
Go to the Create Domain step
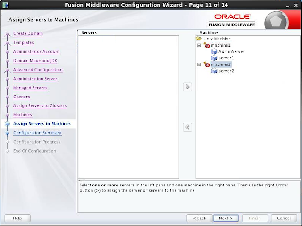pyautogui.click(x=28, y=33)
